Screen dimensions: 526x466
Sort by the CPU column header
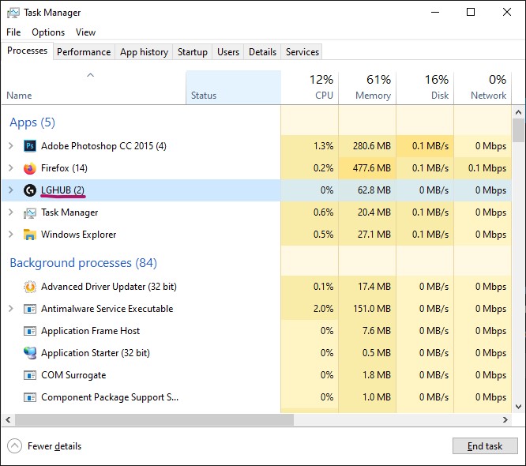coord(310,88)
